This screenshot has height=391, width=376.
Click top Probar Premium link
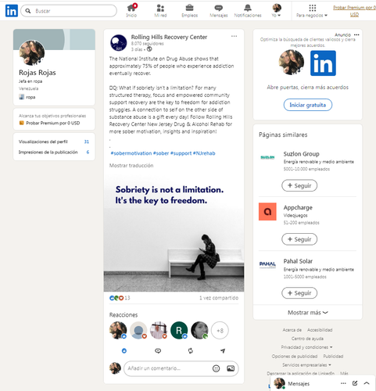[x=354, y=11]
